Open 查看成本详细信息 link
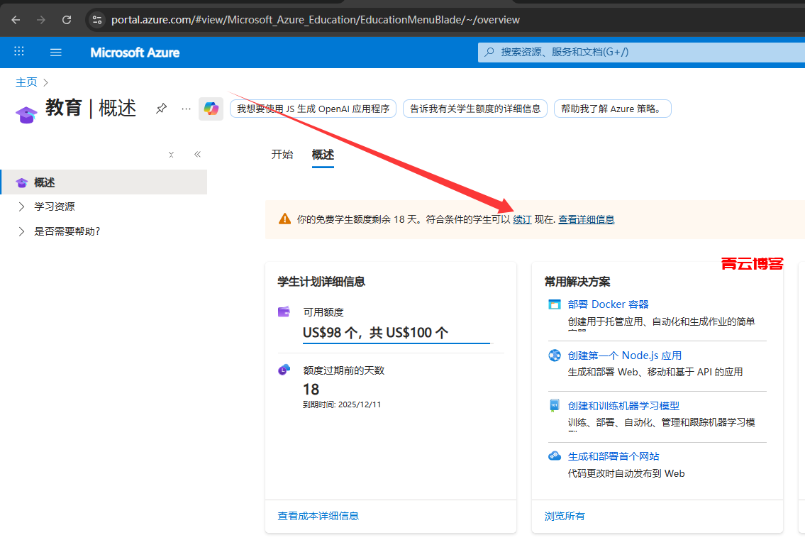Viewport: 805px width, 540px height. [318, 516]
